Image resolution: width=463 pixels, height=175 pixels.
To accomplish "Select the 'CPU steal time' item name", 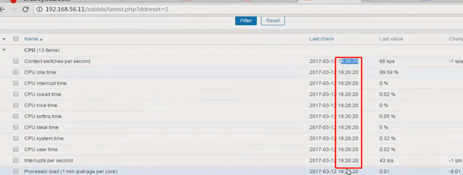I will coord(41,127).
